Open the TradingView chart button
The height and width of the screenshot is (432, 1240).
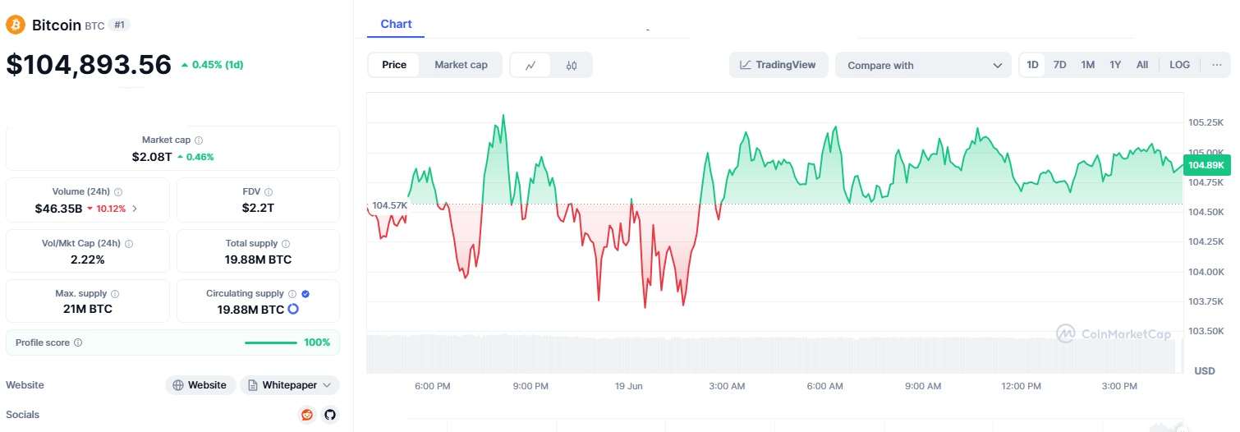point(778,65)
